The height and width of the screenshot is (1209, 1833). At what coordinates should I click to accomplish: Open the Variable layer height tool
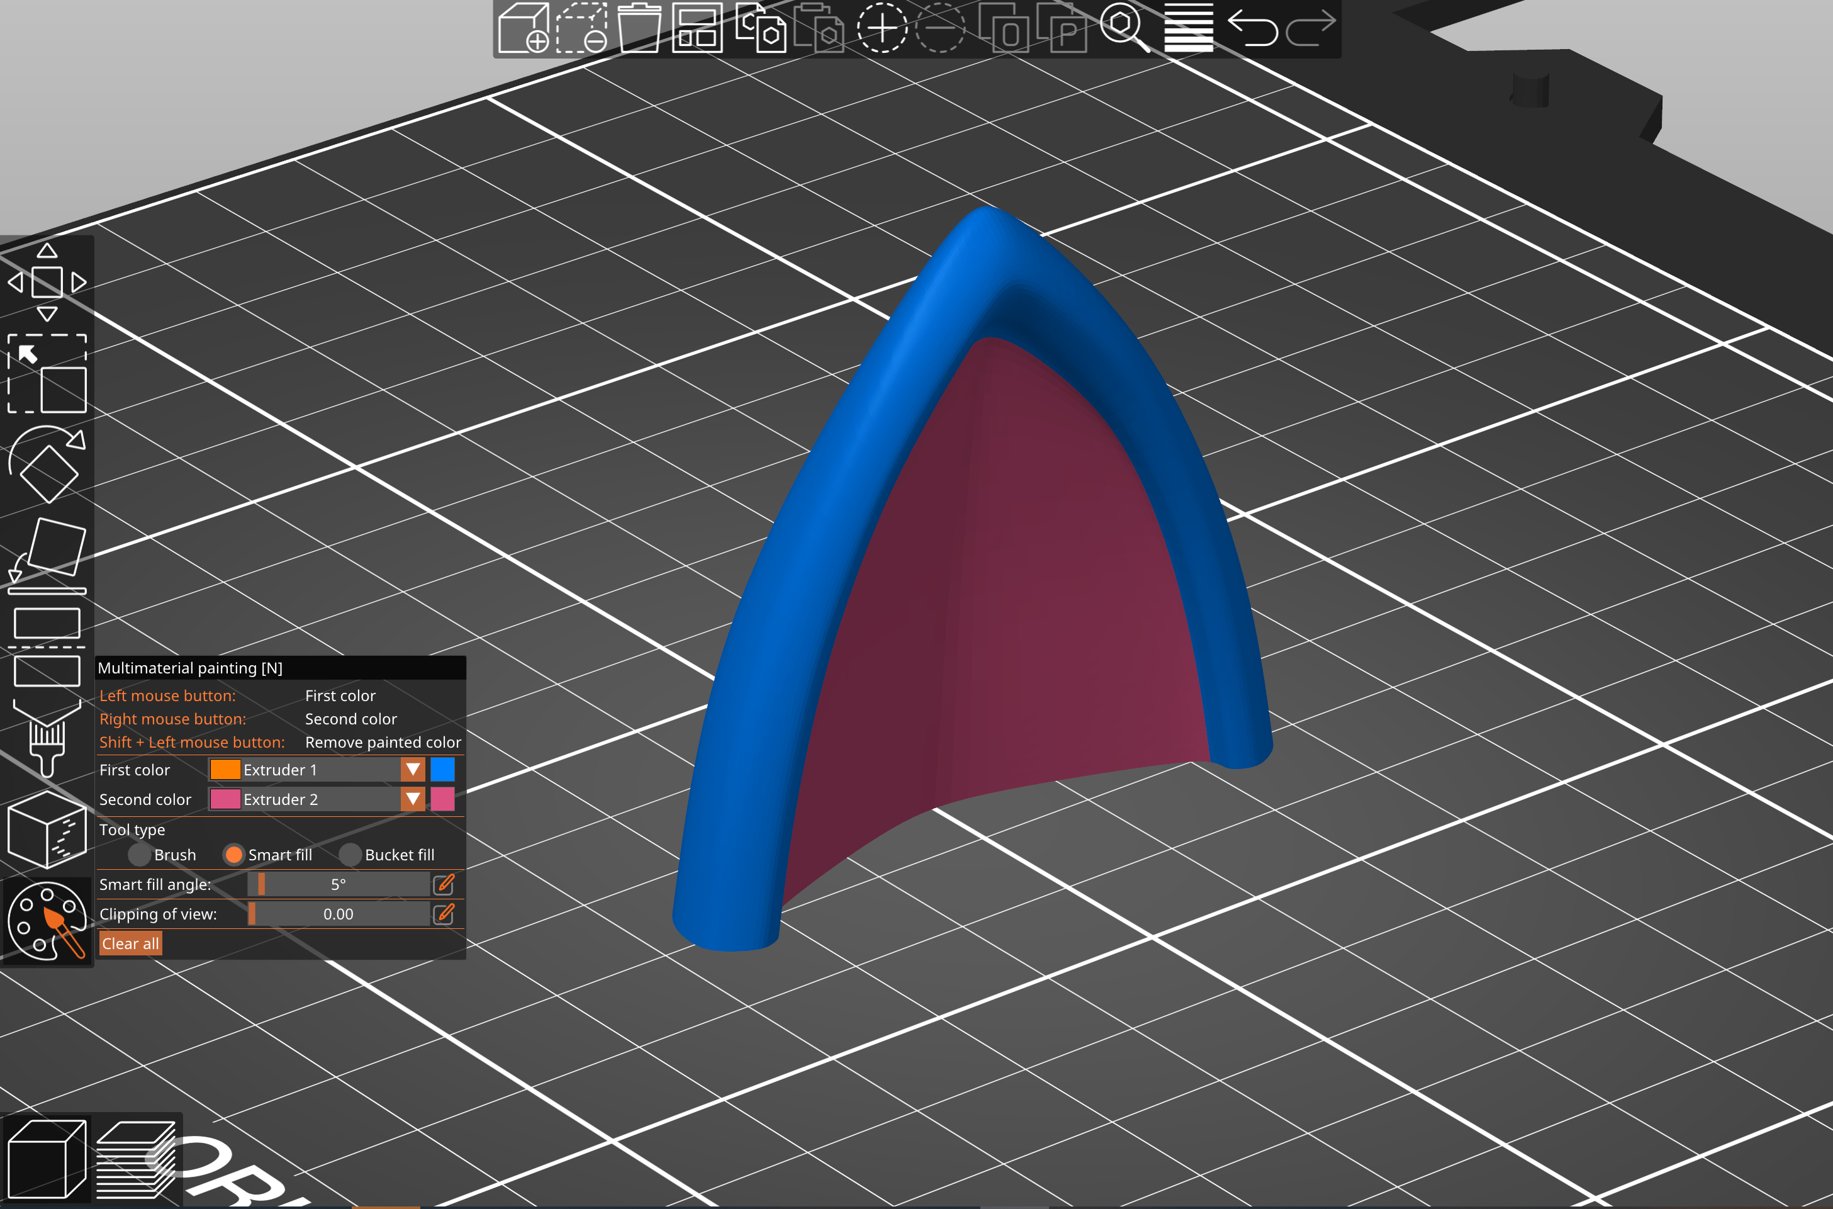[x=1189, y=28]
